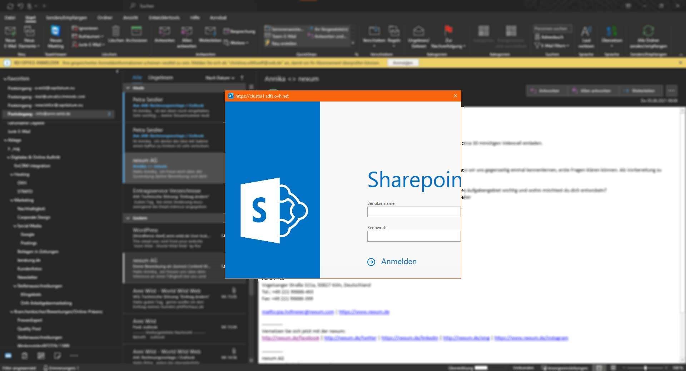The height and width of the screenshot is (371, 686).
Task: Open the Ansicht ribbon tab
Action: (x=131, y=18)
